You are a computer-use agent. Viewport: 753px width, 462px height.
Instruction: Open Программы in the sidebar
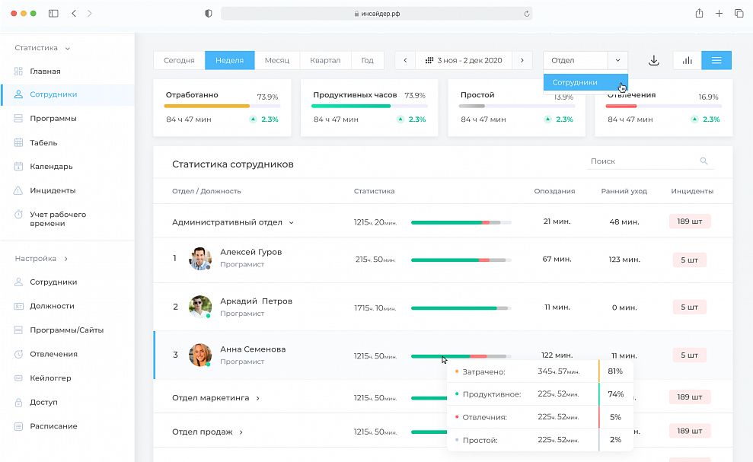[53, 119]
